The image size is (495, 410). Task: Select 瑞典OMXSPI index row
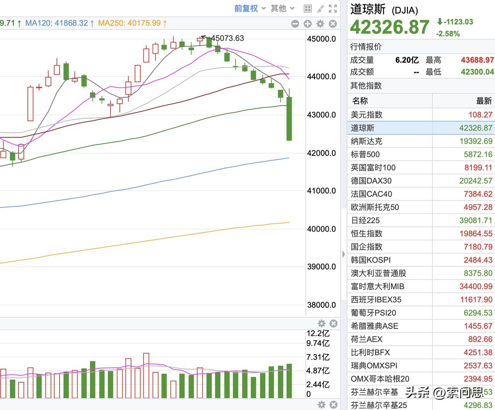421,365
